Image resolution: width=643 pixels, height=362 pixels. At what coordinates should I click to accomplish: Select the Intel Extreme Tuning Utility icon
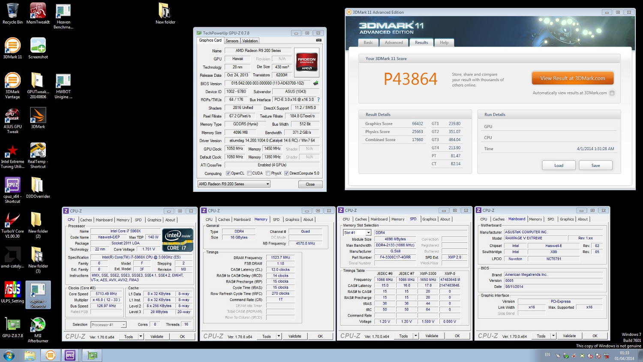click(x=12, y=156)
